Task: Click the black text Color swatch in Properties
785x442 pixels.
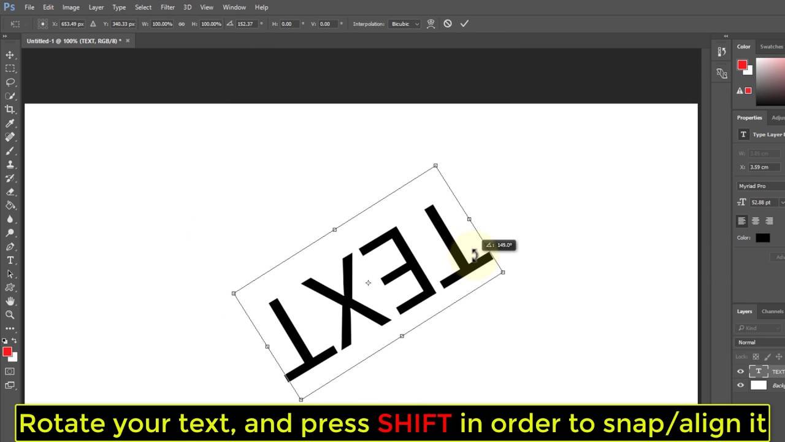Action: tap(762, 238)
